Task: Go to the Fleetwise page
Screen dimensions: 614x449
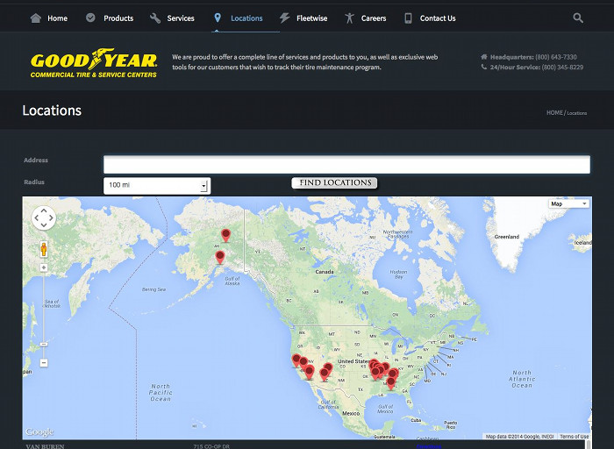Action: [x=303, y=18]
